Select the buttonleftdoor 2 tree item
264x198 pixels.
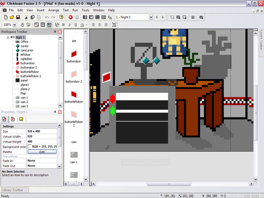pyautogui.click(x=31, y=76)
